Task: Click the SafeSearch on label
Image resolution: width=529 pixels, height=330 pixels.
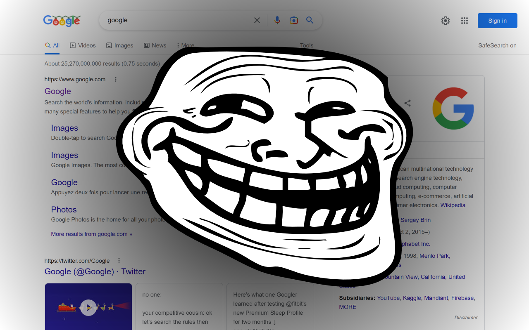Action: (x=498, y=45)
